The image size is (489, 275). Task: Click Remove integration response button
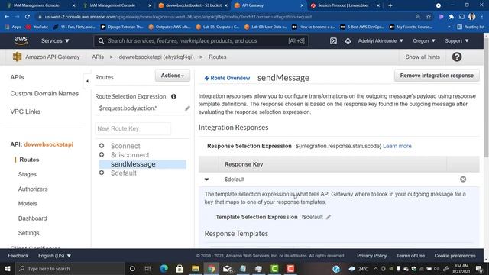point(436,76)
